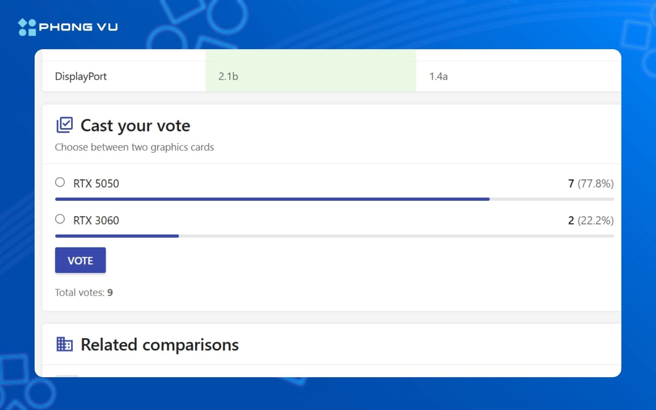Click the Related comparisons heading

click(x=159, y=345)
